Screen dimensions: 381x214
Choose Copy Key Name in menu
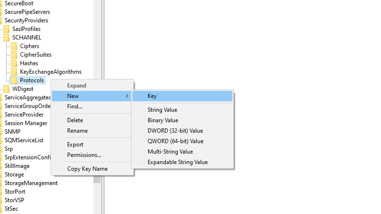click(x=92, y=169)
